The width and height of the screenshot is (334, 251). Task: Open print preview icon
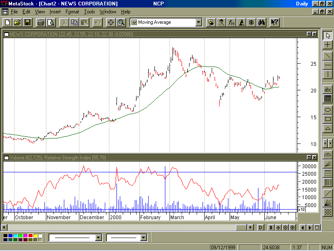(x=51, y=23)
